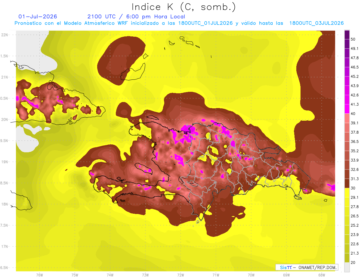Click the colorbar value '43.9'
The image size is (361, 279).
[x=355, y=86]
